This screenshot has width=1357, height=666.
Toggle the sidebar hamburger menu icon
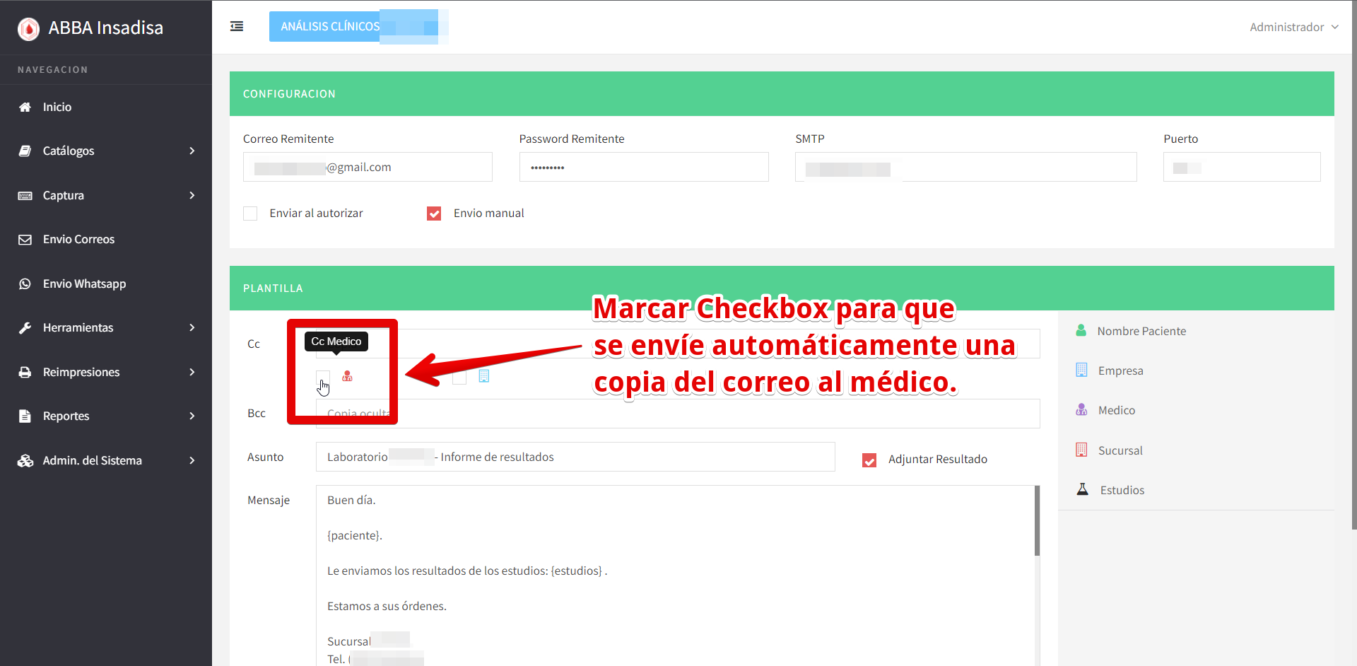pyautogui.click(x=237, y=26)
